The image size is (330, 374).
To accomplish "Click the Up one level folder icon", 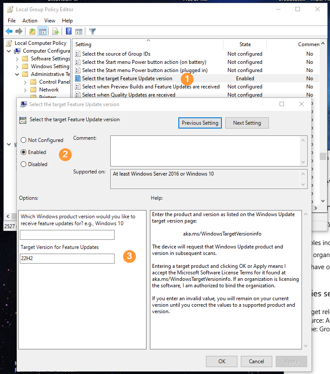I will coord(32,31).
